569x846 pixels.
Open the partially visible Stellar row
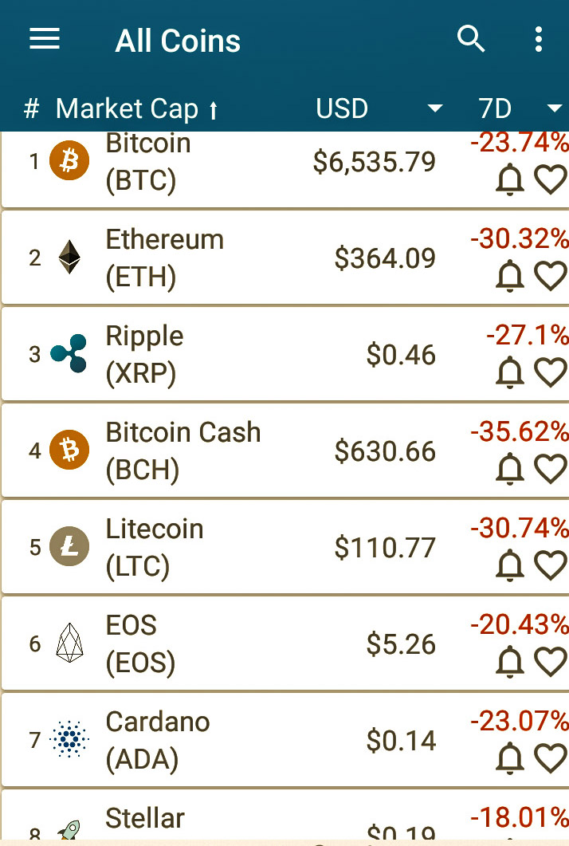click(285, 815)
